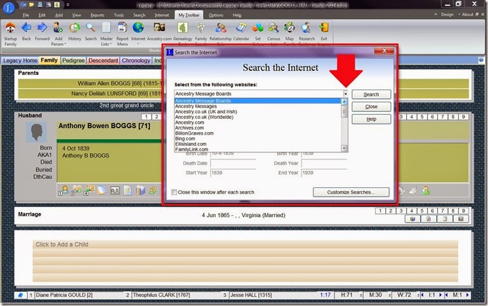Click the Close button in dialog
This screenshot has width=488, height=306.
[x=371, y=107]
